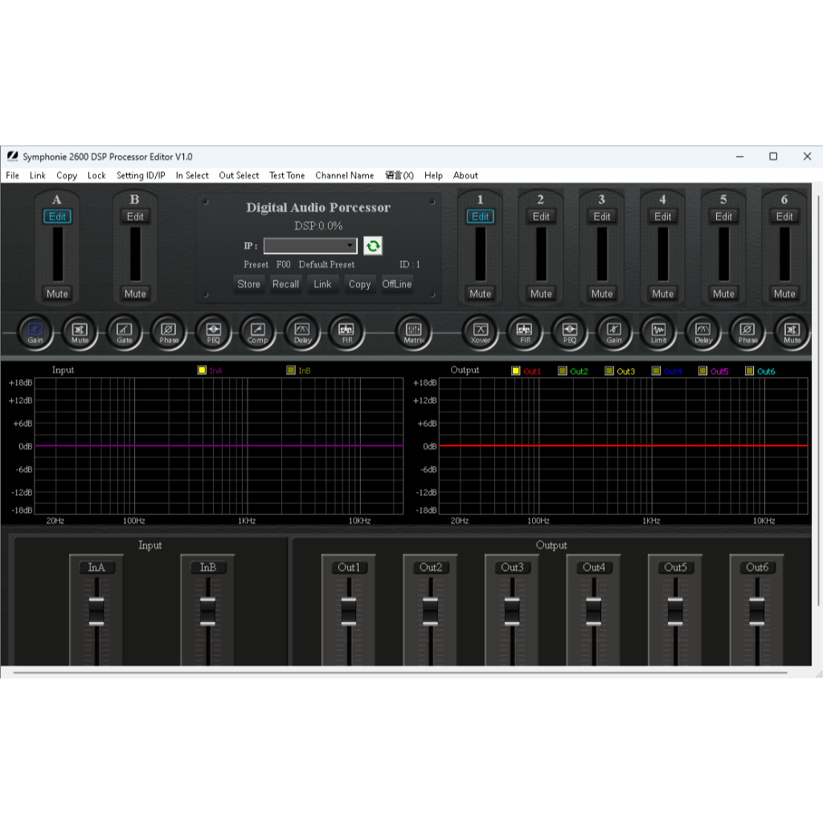Mute output channel 6
The height and width of the screenshot is (823, 823).
tap(784, 294)
